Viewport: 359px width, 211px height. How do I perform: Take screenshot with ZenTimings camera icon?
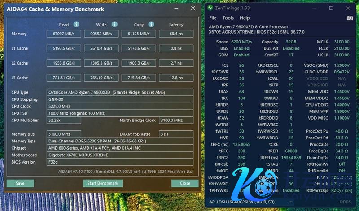pyautogui.click(x=350, y=18)
